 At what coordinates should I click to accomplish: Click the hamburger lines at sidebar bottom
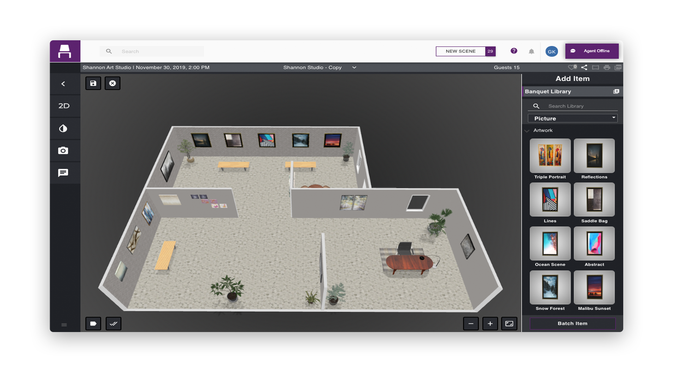pos(64,325)
